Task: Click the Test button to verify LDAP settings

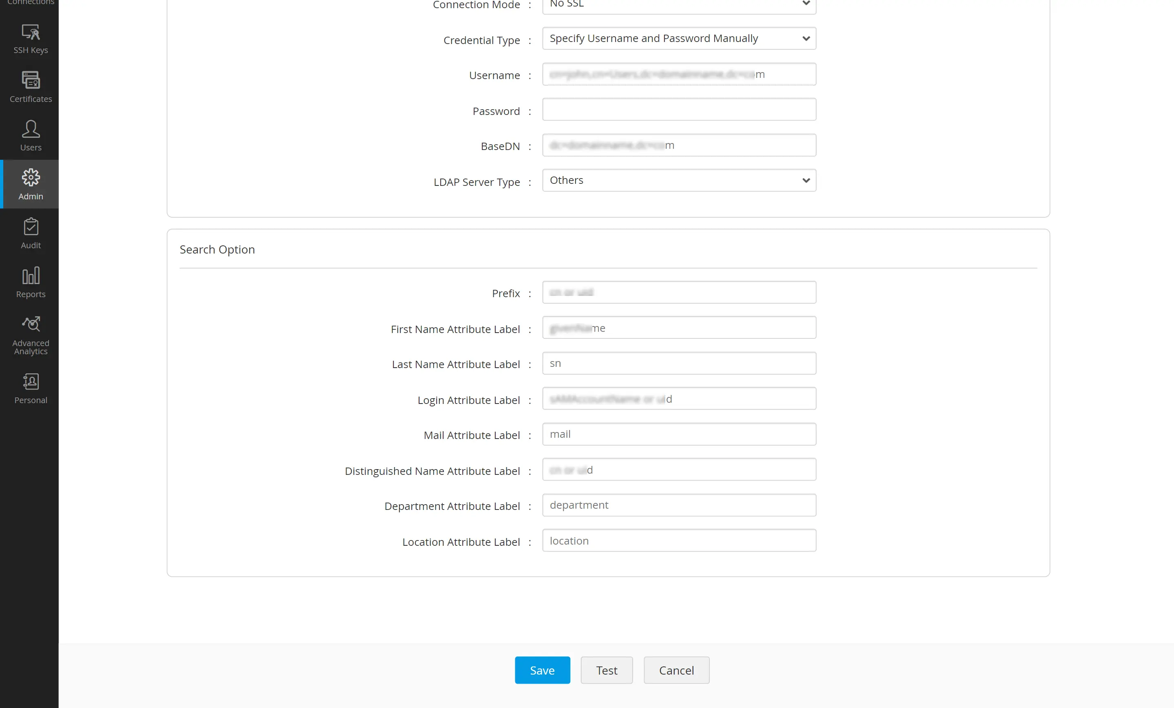Action: point(606,670)
